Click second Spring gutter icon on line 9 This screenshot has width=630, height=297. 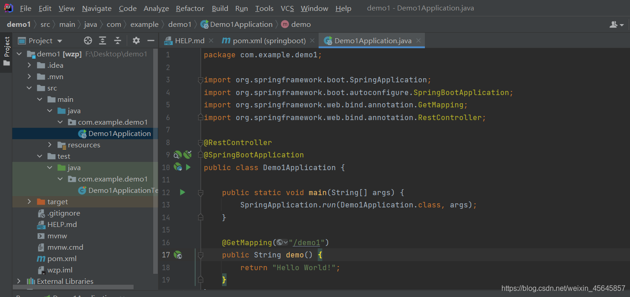point(187,155)
